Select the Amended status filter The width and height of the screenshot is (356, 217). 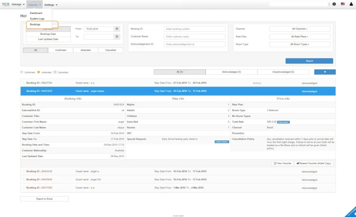[86, 50]
